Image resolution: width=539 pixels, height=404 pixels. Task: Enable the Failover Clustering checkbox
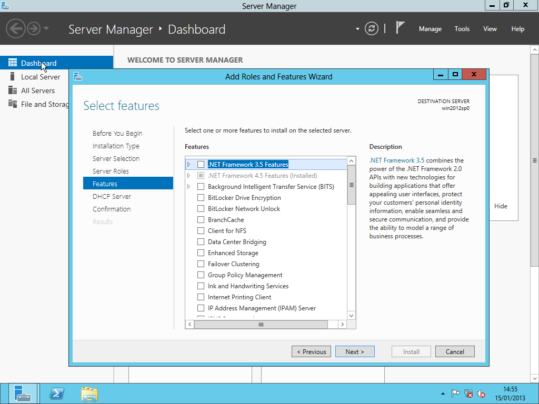click(x=201, y=264)
